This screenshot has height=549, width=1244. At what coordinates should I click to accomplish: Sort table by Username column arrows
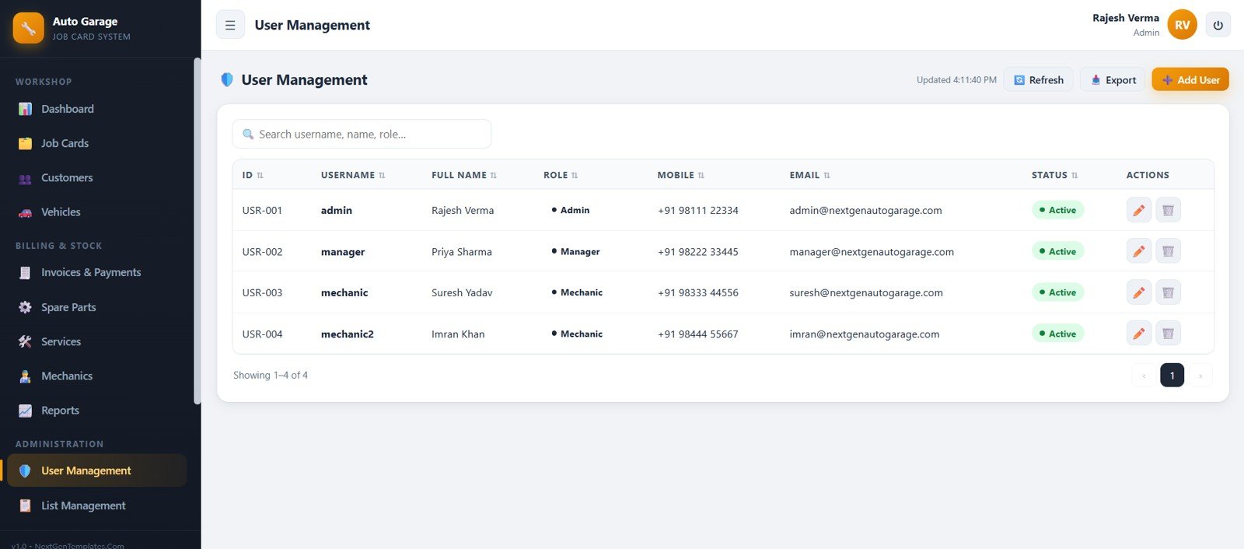tap(382, 176)
